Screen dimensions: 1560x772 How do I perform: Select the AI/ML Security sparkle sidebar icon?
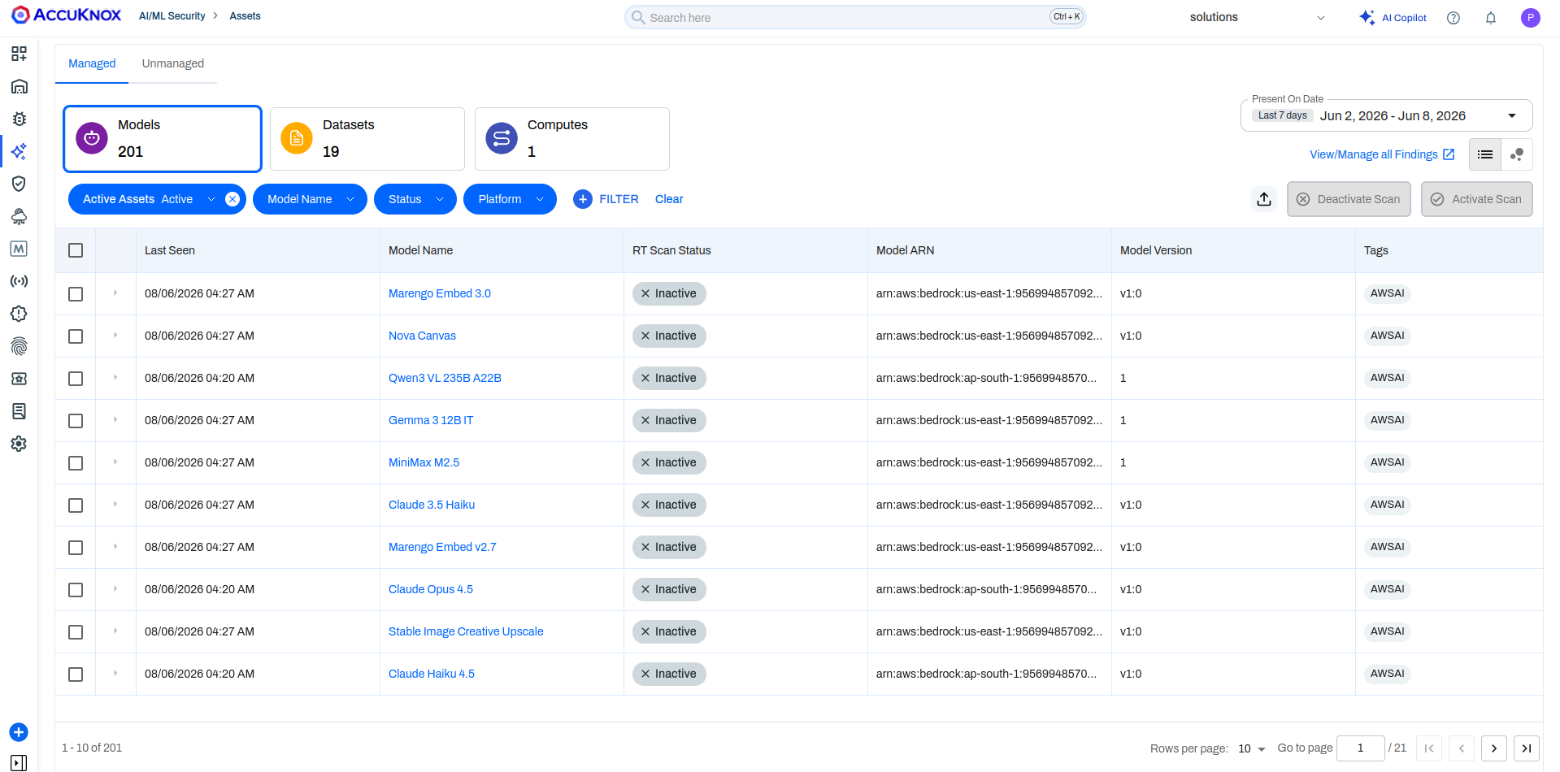tap(19, 151)
